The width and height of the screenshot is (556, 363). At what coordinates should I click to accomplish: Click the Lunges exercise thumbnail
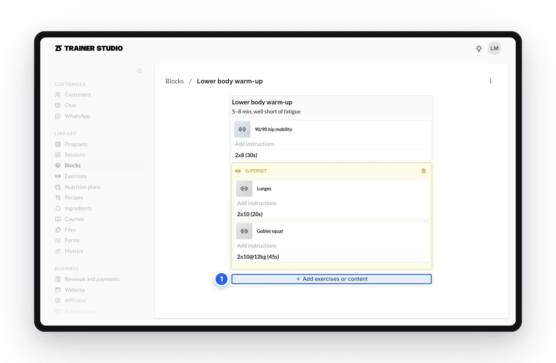click(244, 189)
